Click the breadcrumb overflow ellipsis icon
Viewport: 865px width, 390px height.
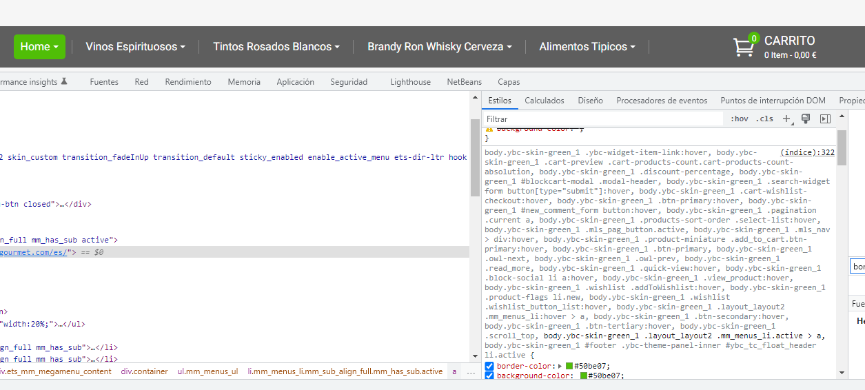pos(471,371)
